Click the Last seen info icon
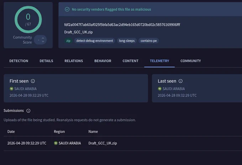242x165 pixels. [180, 81]
